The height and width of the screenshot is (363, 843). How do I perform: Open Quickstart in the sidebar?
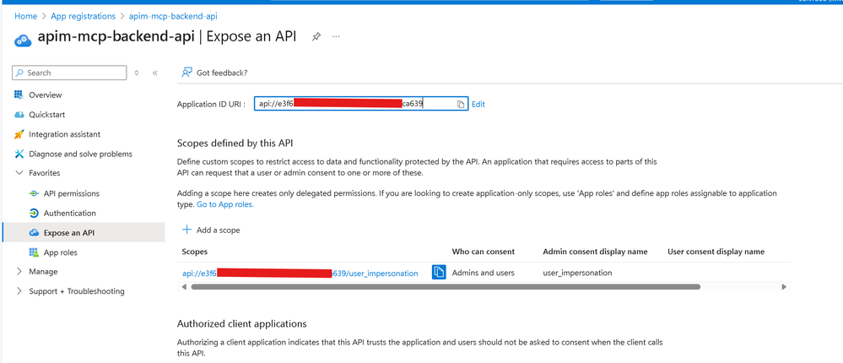(x=47, y=115)
